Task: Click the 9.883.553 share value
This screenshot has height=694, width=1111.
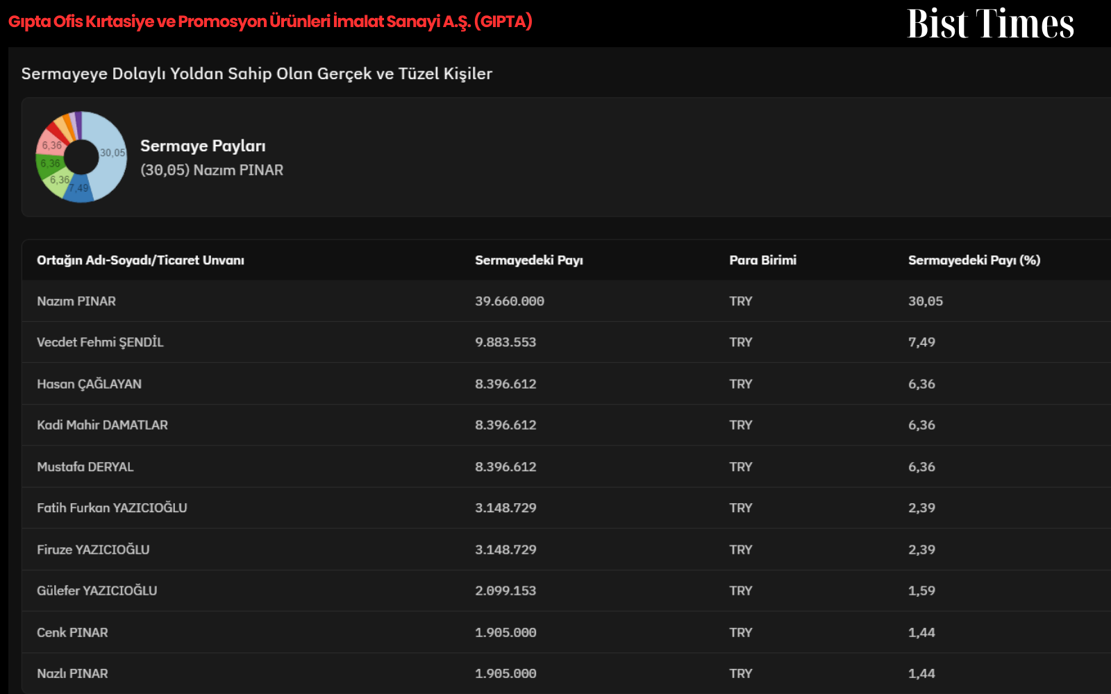Action: click(506, 342)
